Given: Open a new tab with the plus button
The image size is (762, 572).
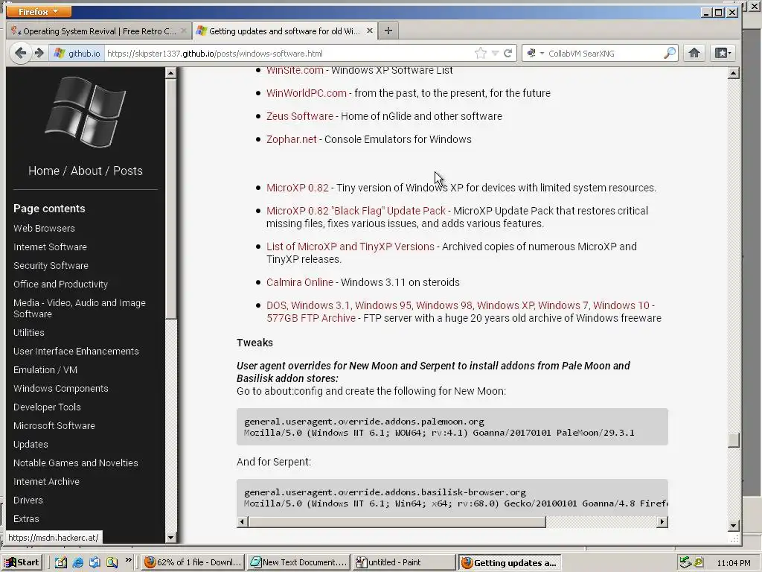Looking at the screenshot, I should 388,31.
